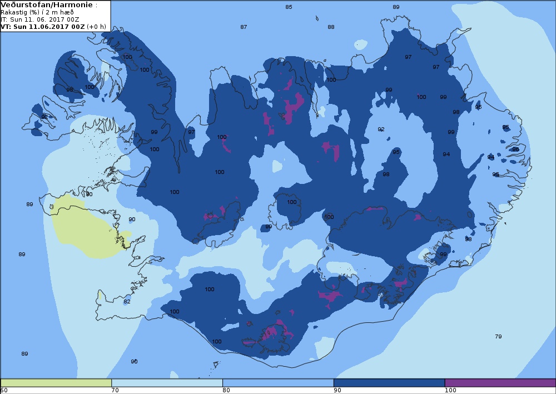Click the legend scale label 100 beside purple

(450, 391)
